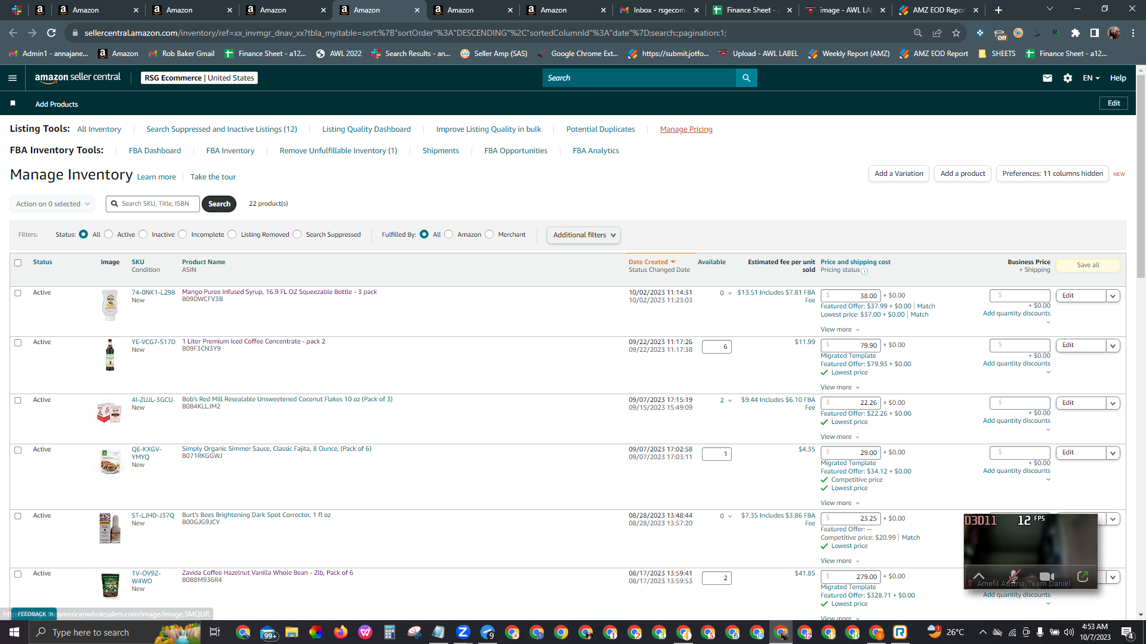Open the side panel icon in Chrome
This screenshot has width=1146, height=644.
click(1094, 33)
